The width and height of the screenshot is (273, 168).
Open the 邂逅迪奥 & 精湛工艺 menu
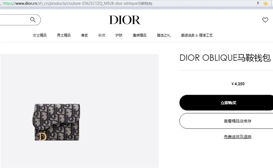pyautogui.click(x=197, y=35)
